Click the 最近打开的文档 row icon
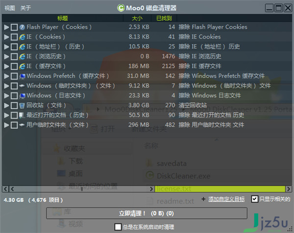294x233 pixels. point(22,115)
